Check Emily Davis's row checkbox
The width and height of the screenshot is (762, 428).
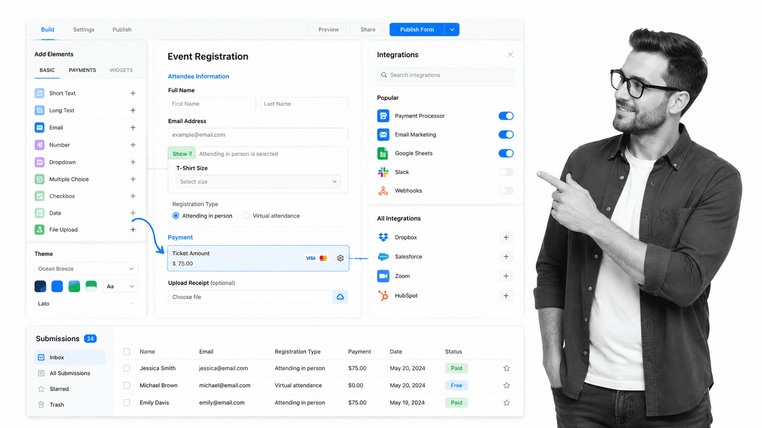click(127, 403)
